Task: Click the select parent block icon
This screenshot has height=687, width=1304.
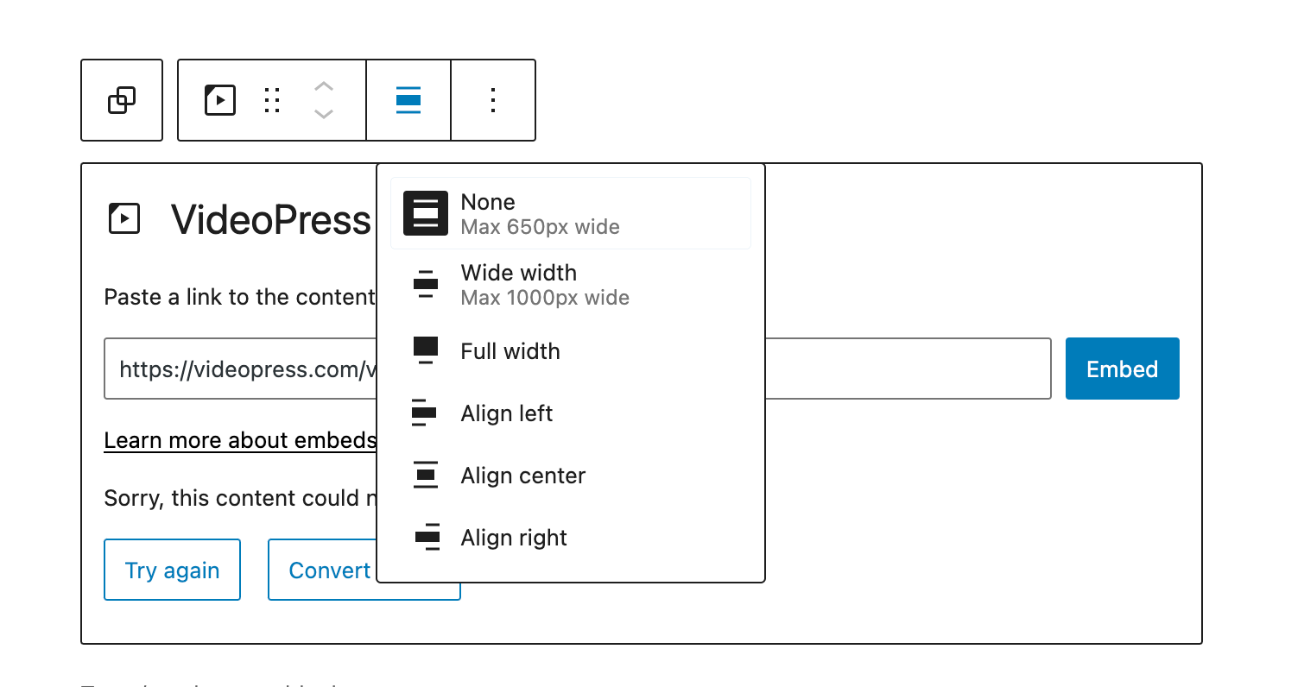Action: click(x=121, y=99)
